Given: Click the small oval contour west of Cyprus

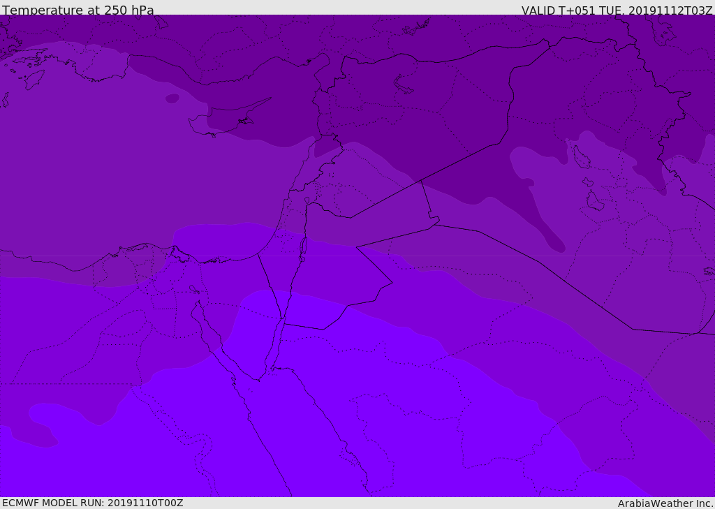Looking at the screenshot, I should pyautogui.click(x=172, y=98).
